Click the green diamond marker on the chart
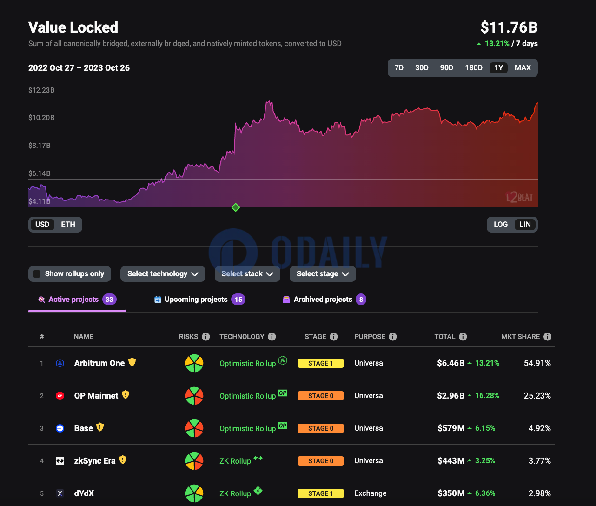596x506 pixels. point(236,207)
